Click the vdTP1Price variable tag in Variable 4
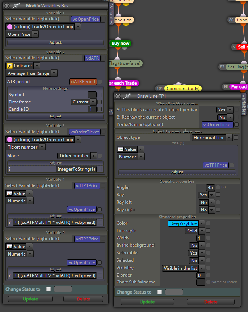 (x=87, y=186)
